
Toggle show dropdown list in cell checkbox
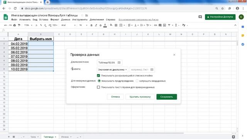98,76
